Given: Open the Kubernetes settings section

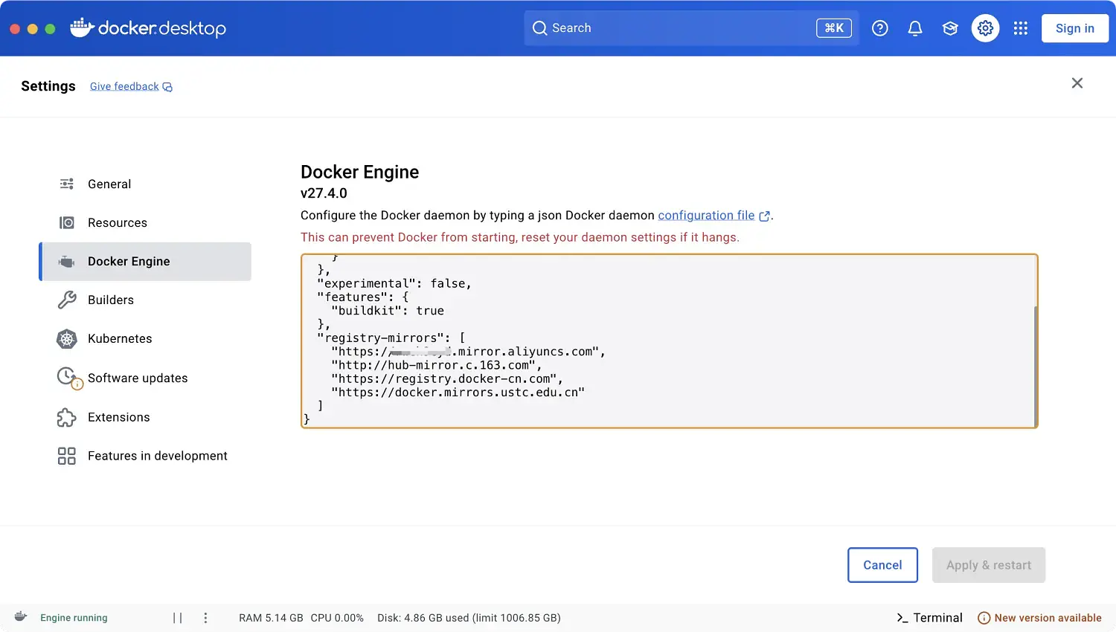Looking at the screenshot, I should (120, 339).
